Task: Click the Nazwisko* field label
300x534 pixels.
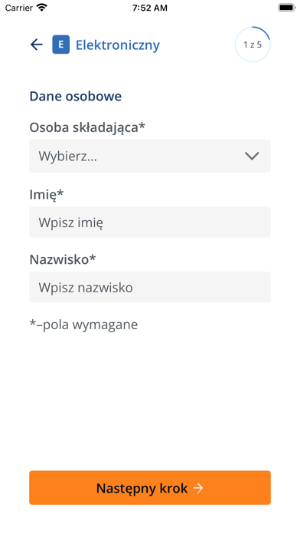Action: tap(63, 259)
